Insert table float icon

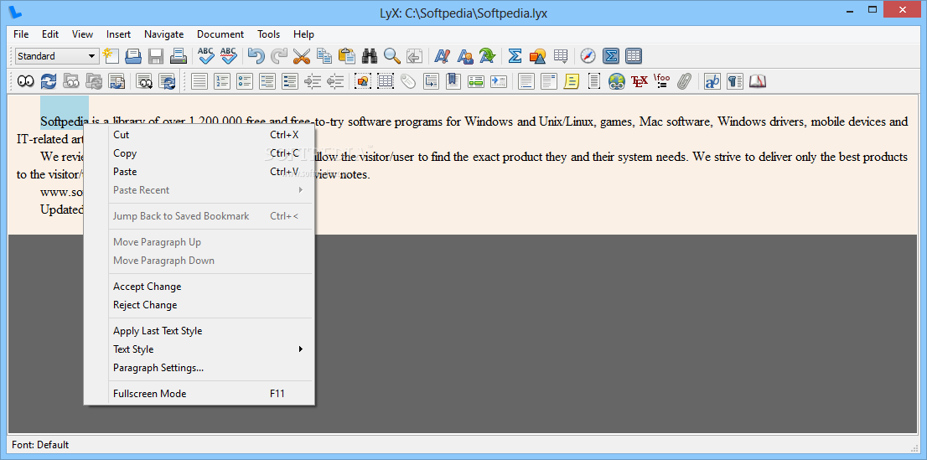coord(386,81)
